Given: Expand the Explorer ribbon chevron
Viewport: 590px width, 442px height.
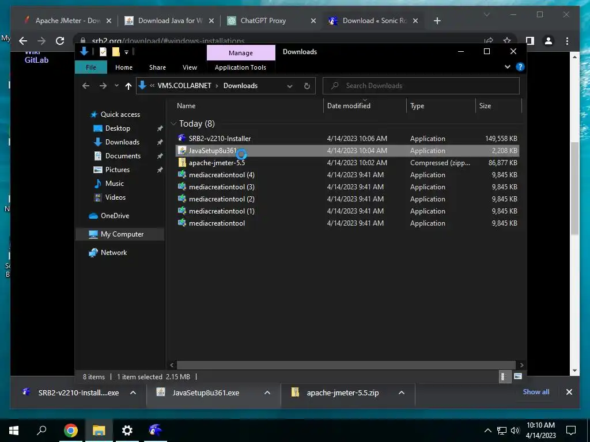Looking at the screenshot, I should click(x=507, y=67).
